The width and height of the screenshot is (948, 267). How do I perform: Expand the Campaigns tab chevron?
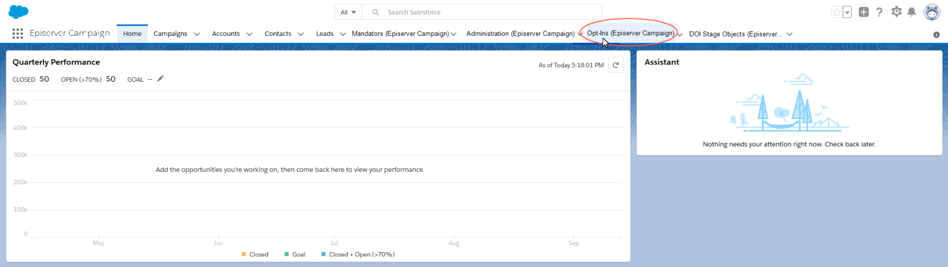[x=197, y=34]
